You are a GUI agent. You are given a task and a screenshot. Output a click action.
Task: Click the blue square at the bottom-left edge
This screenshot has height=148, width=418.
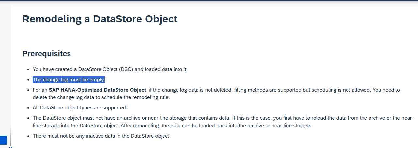[x=3, y=140]
